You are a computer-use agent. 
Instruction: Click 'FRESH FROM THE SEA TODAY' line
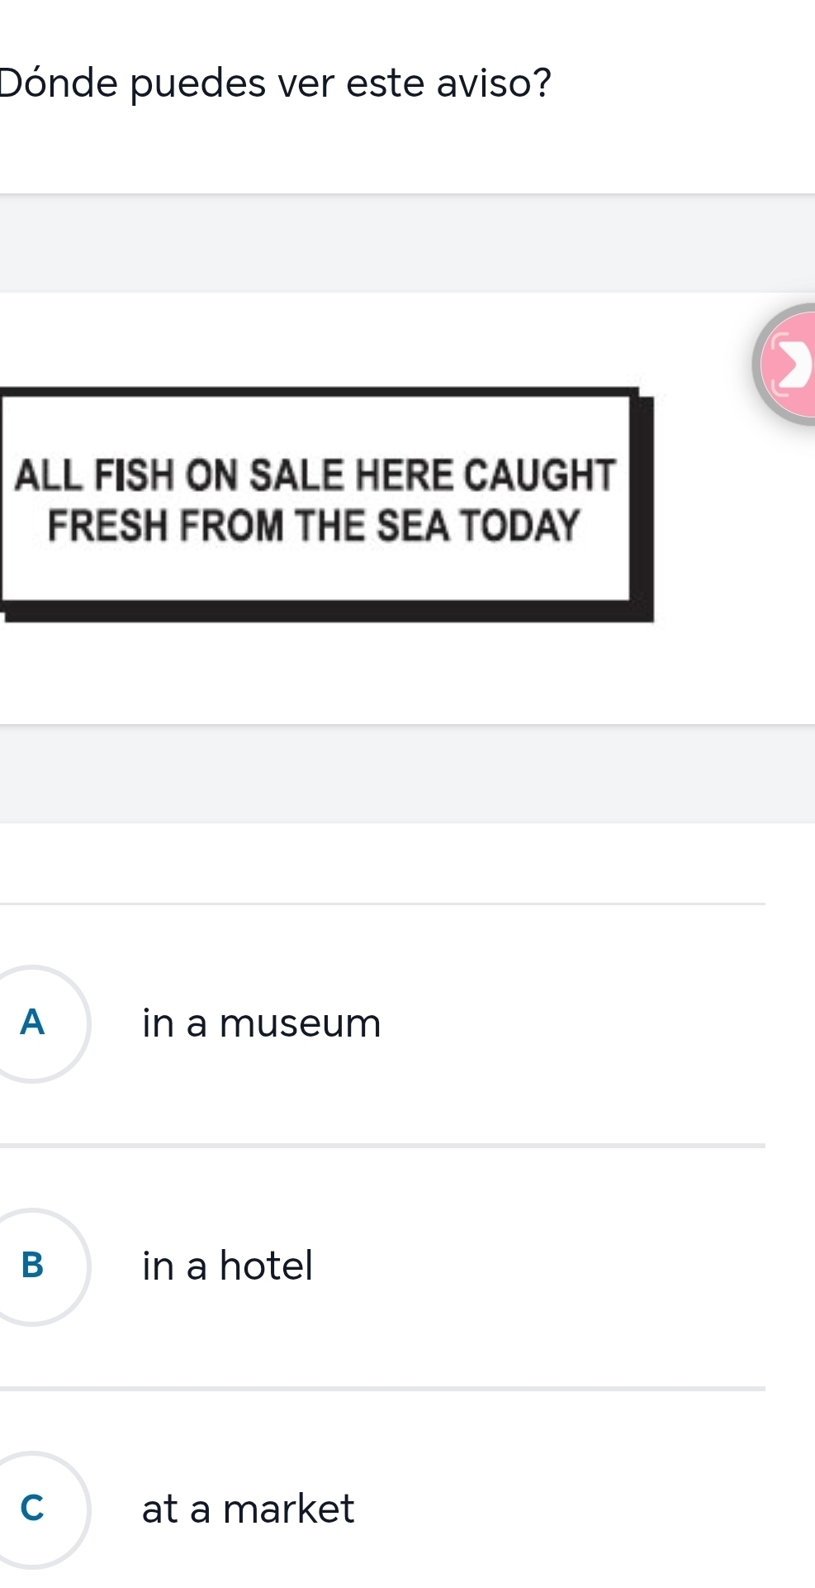314,527
